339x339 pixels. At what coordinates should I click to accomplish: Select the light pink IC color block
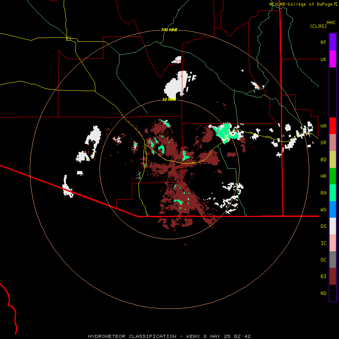(333, 243)
